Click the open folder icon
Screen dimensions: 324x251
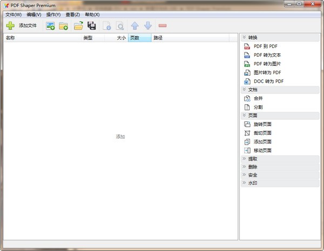coord(78,26)
